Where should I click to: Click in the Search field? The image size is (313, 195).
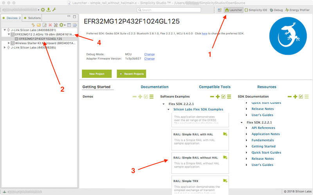tap(169, 10)
